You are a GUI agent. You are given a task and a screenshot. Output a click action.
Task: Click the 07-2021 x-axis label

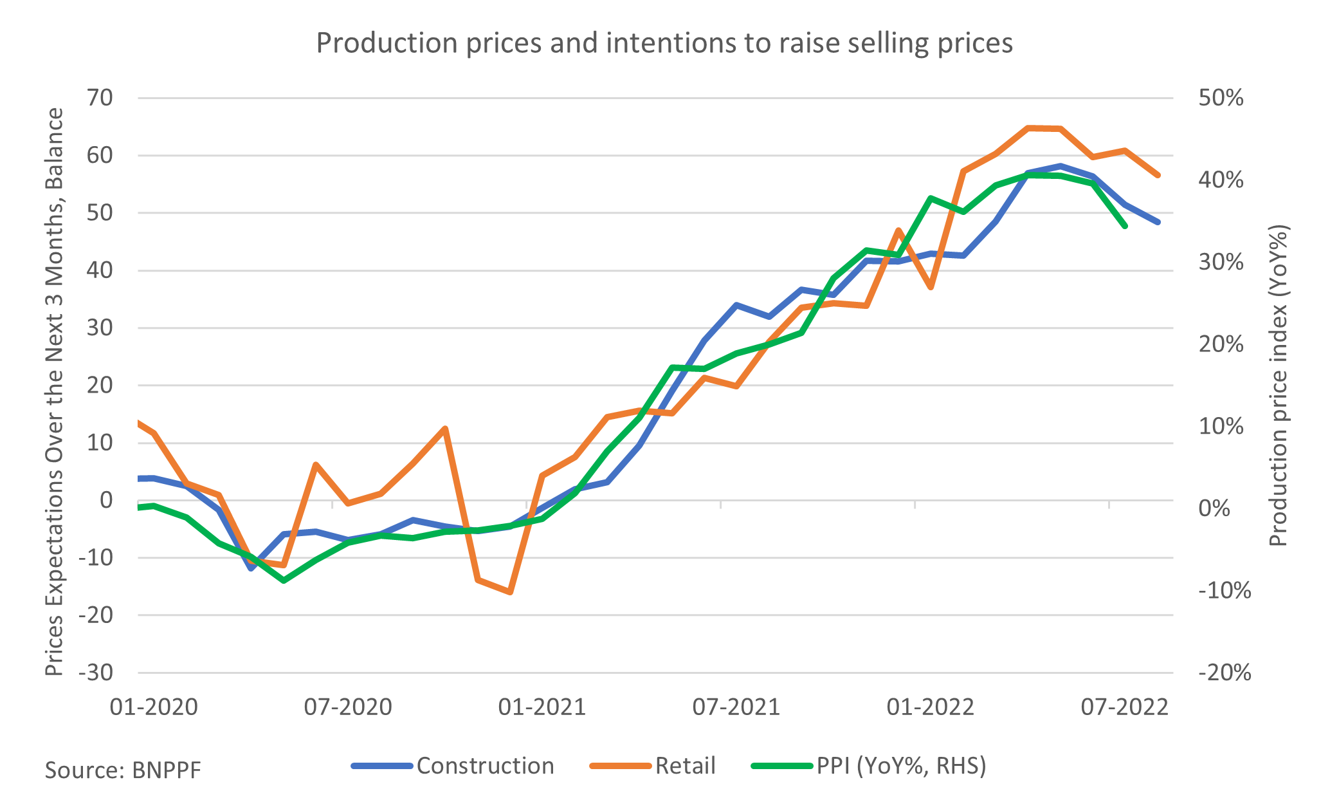(736, 707)
